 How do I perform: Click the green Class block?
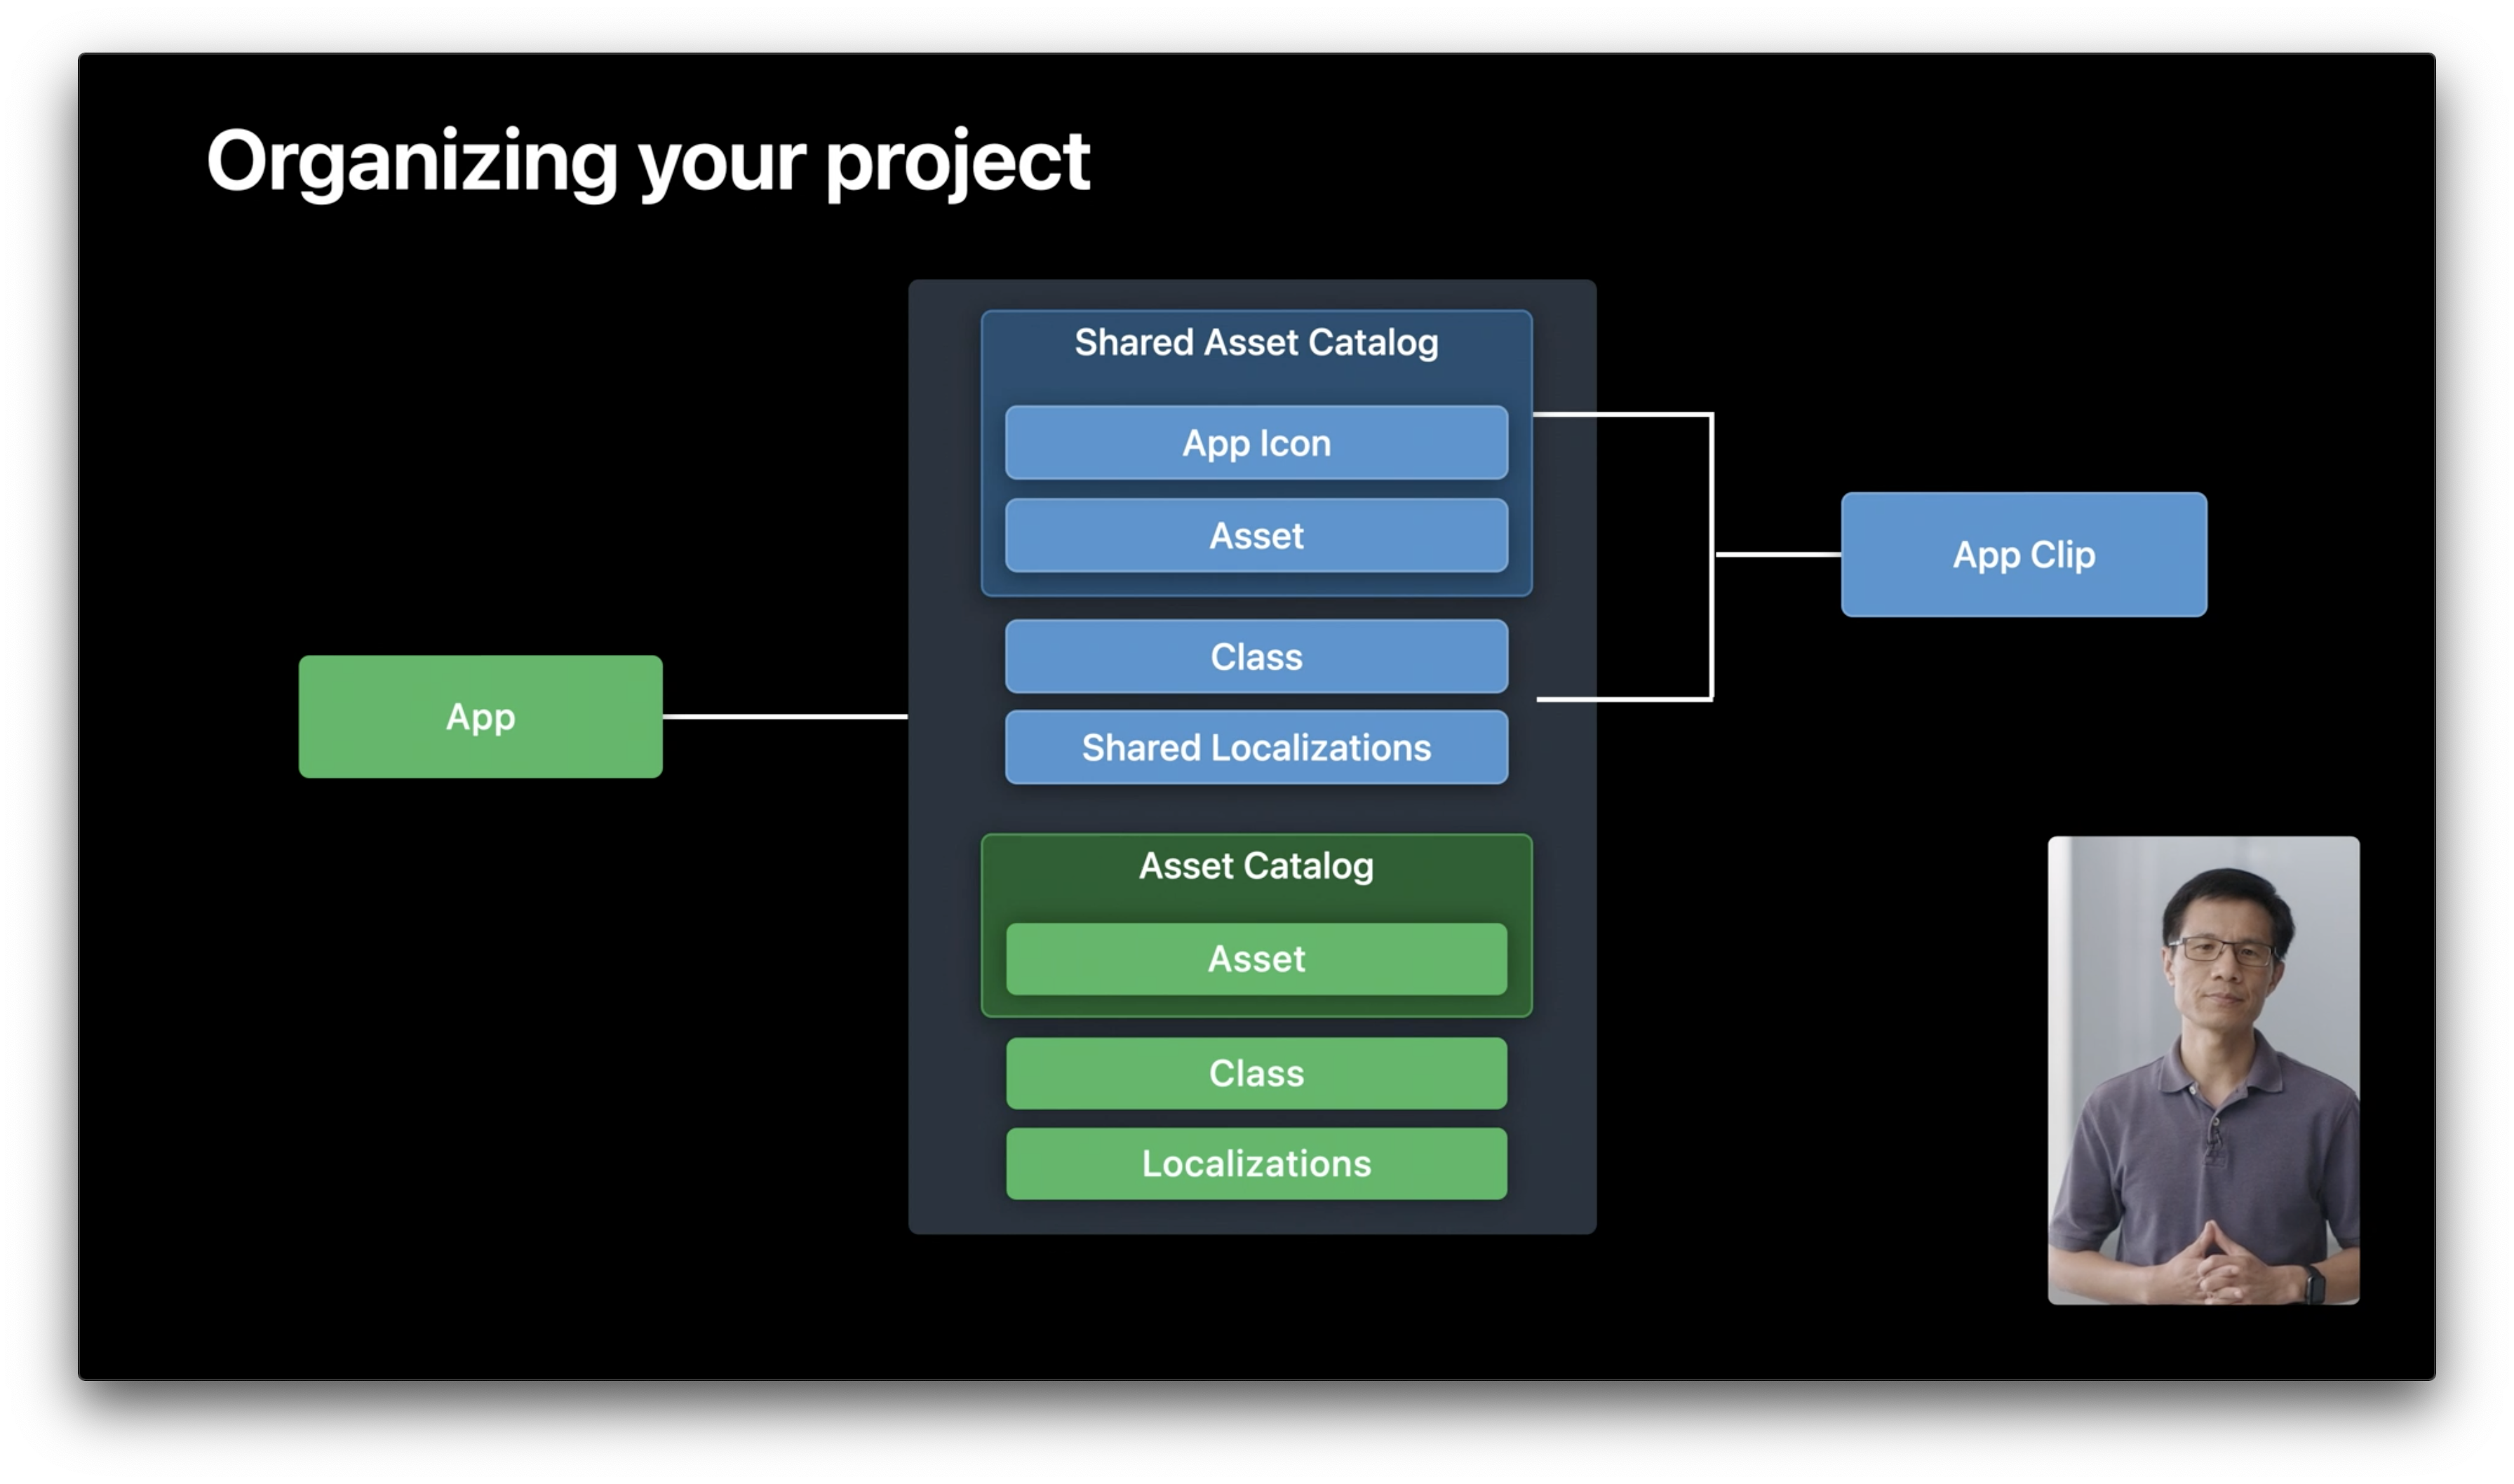tap(1256, 1072)
